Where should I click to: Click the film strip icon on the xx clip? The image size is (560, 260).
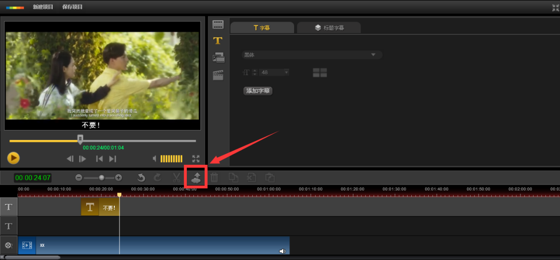point(27,245)
